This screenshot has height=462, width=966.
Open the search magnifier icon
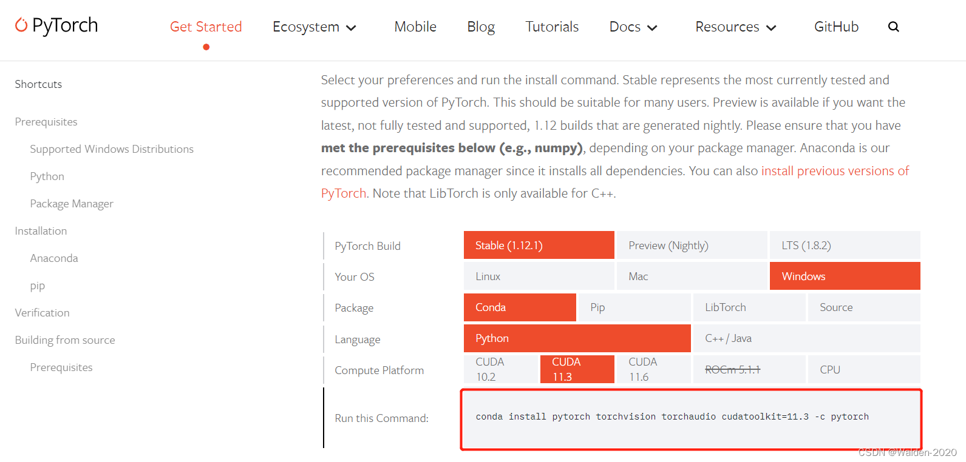coord(893,27)
